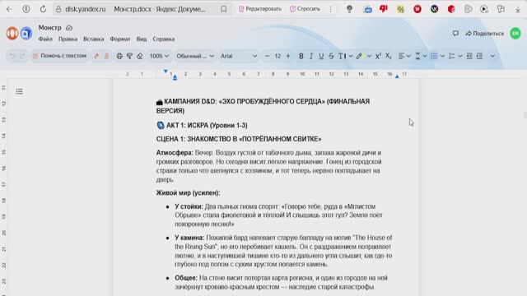Open the Вставка menu
The image size is (527, 296).
point(94,39)
